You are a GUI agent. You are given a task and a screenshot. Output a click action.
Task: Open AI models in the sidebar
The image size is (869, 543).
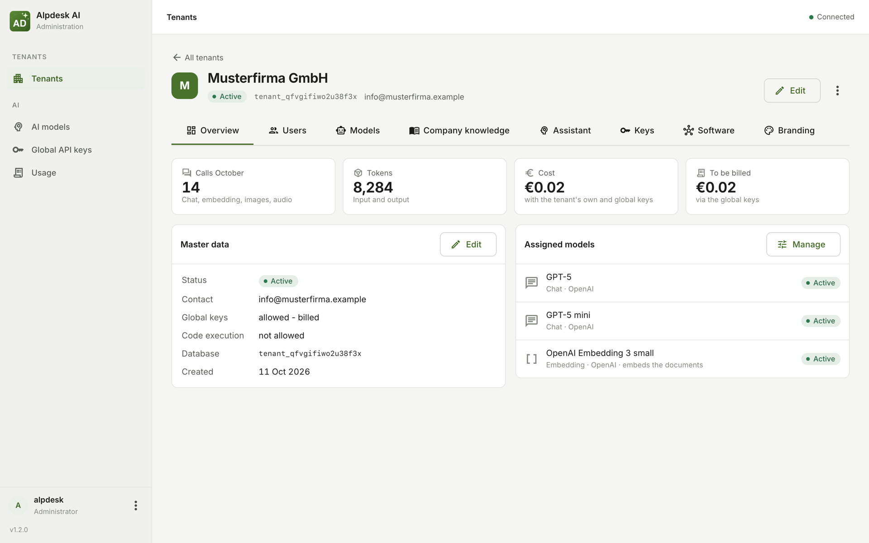[x=76, y=127]
